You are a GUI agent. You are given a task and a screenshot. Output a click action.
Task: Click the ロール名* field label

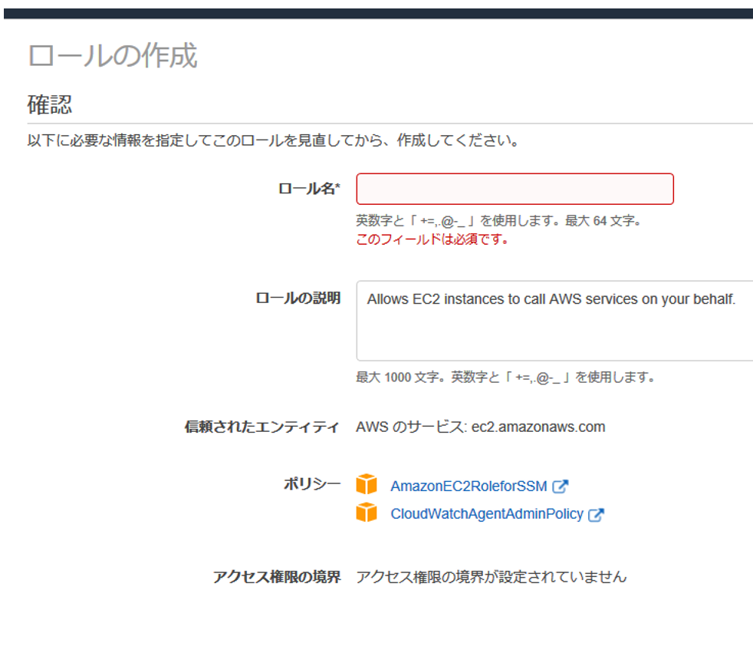point(309,189)
